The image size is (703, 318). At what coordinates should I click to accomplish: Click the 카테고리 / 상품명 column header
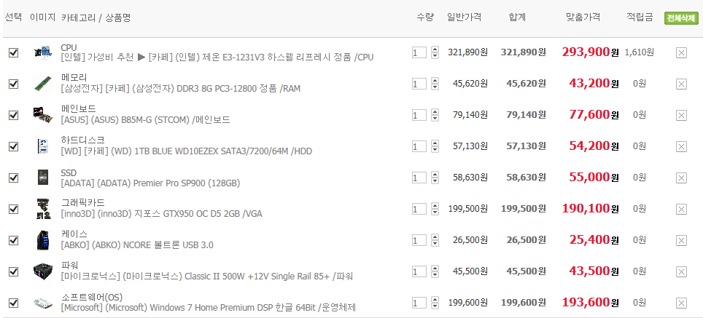[96, 18]
